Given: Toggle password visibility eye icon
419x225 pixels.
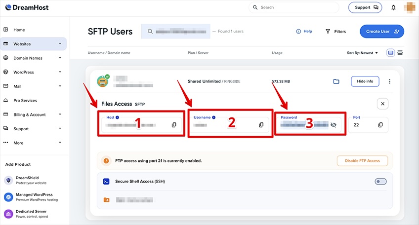Looking at the screenshot, I should (x=334, y=125).
